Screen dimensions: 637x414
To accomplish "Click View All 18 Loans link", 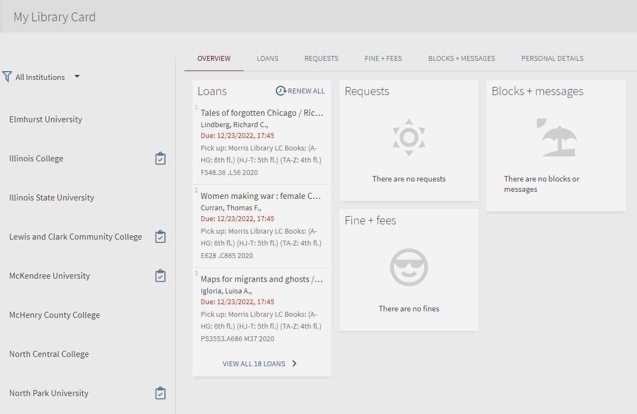I will pyautogui.click(x=254, y=363).
